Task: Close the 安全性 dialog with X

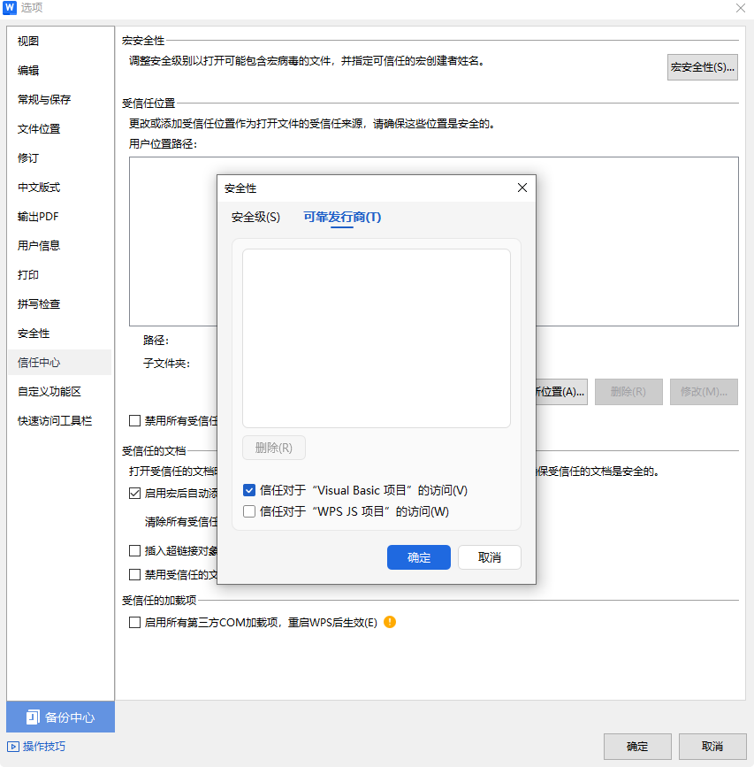Action: point(522,188)
